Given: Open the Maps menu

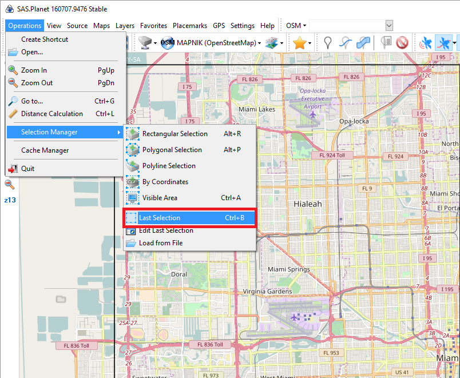Looking at the screenshot, I should 101,26.
